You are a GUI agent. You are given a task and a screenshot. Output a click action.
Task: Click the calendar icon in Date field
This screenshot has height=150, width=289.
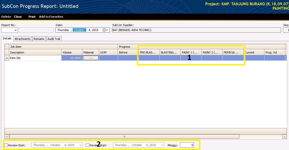[104, 30]
